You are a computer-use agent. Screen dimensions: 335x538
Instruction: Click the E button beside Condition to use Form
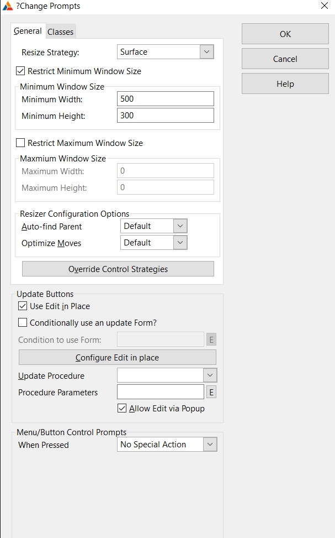click(211, 339)
